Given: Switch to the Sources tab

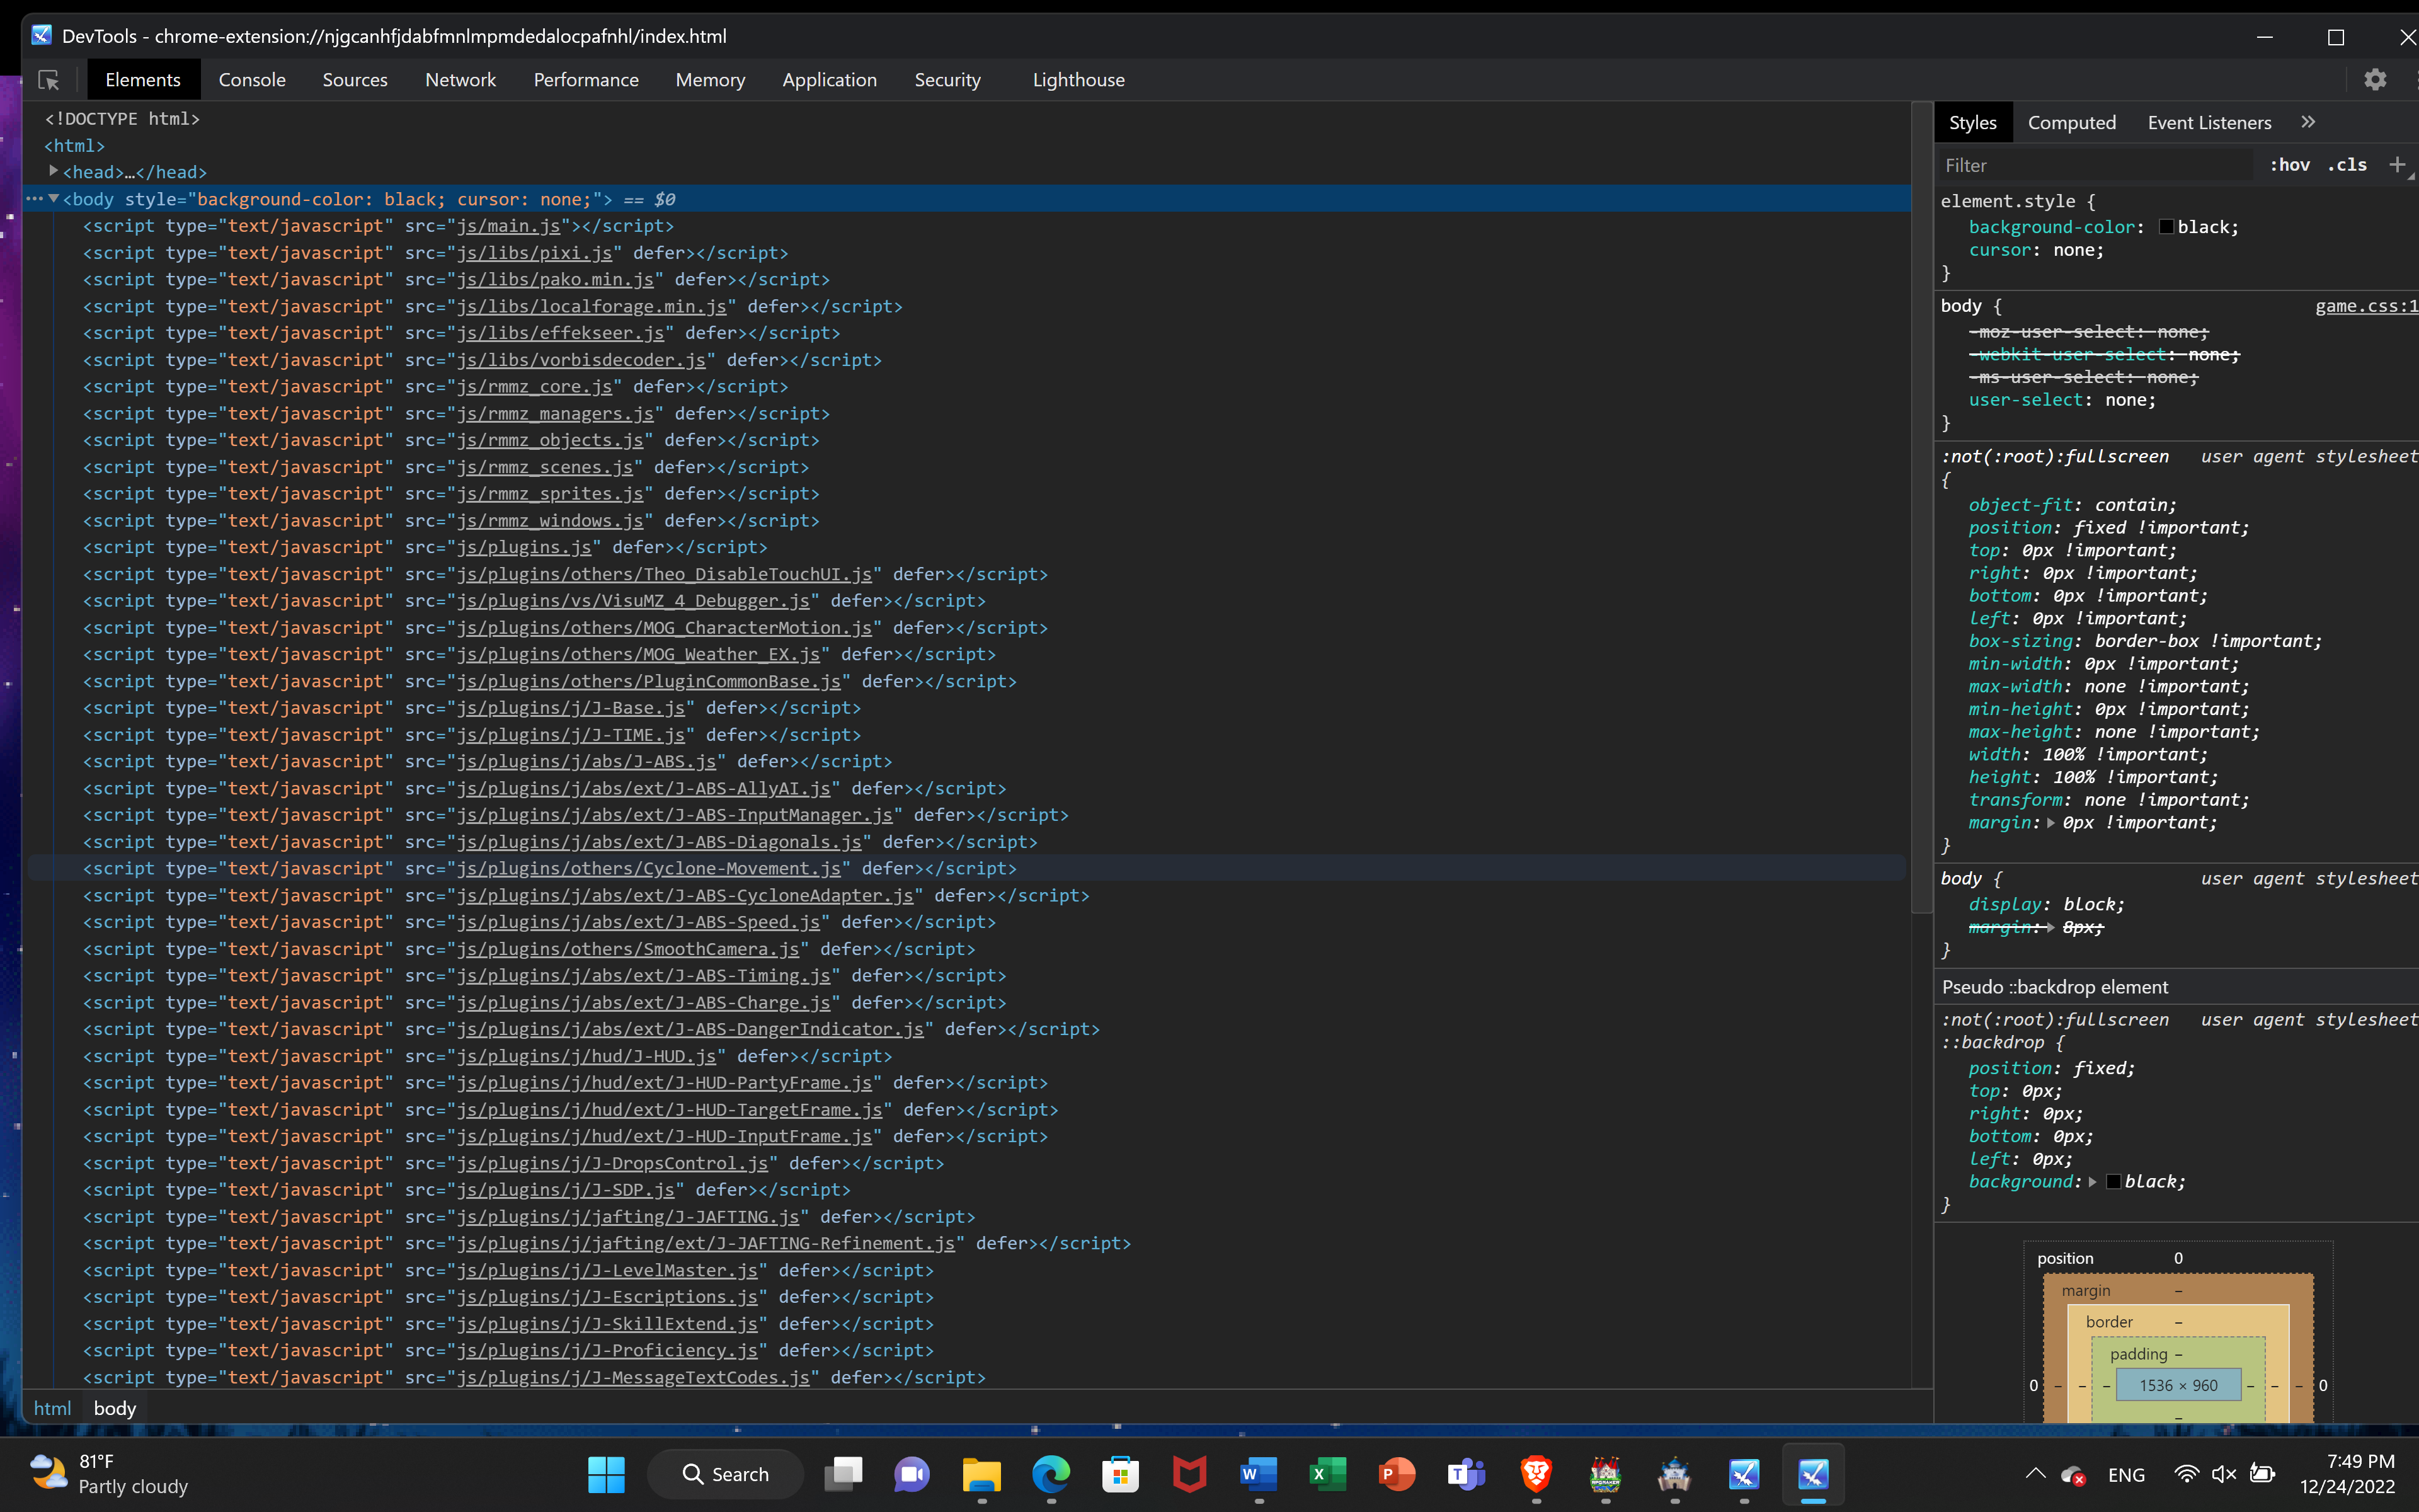Looking at the screenshot, I should tap(355, 80).
